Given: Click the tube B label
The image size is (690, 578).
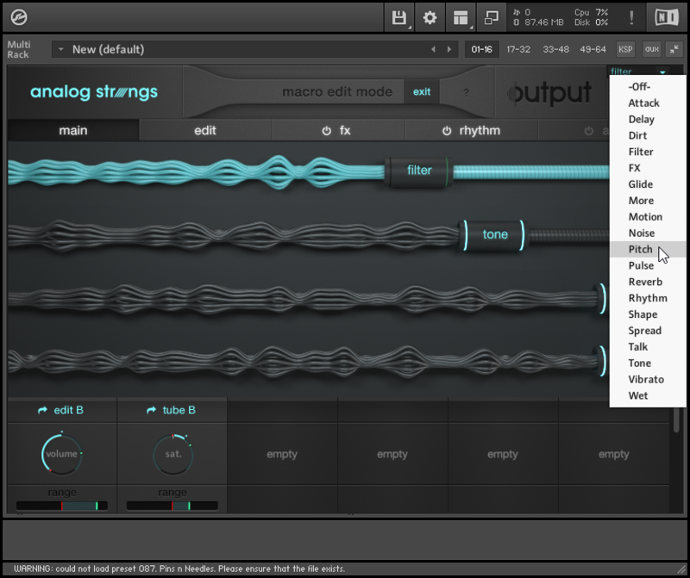Looking at the screenshot, I should [x=179, y=410].
